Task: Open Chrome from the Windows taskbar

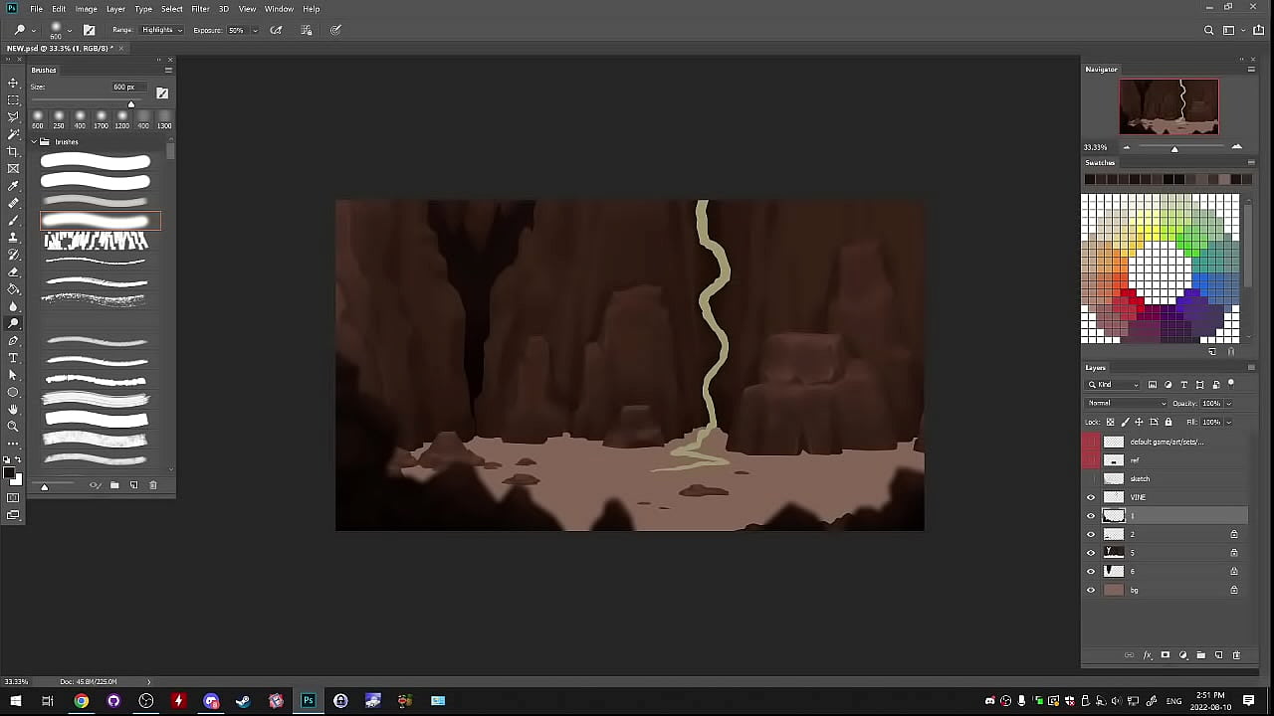Action: tap(82, 701)
